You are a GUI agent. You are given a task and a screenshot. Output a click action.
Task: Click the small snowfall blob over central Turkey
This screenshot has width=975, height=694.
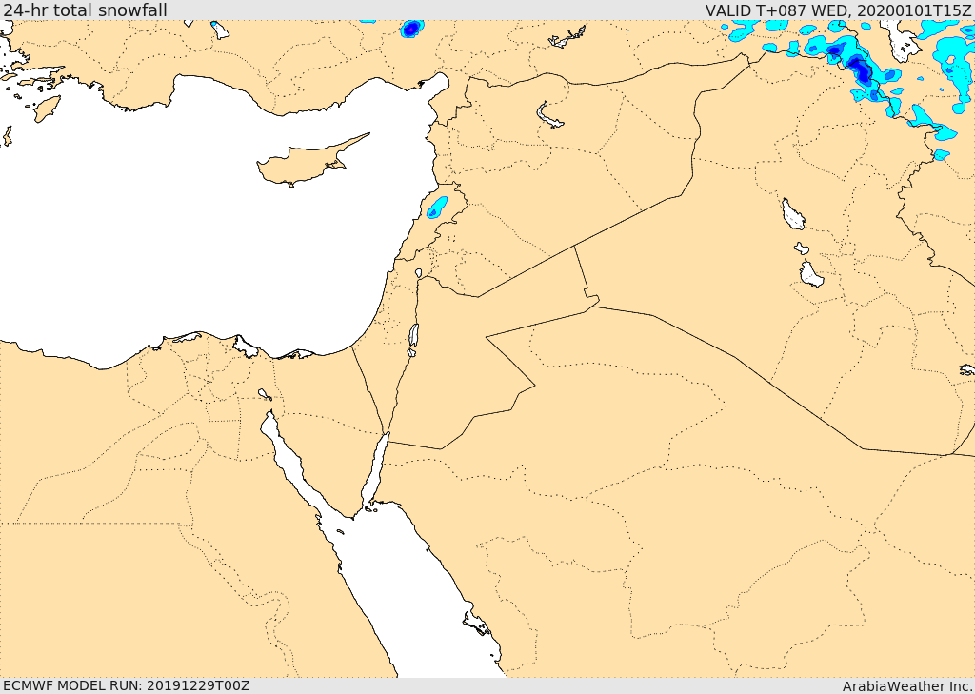(411, 28)
